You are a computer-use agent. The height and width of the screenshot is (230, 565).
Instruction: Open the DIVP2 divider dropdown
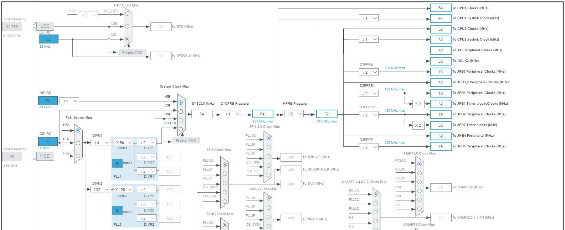[x=147, y=190]
